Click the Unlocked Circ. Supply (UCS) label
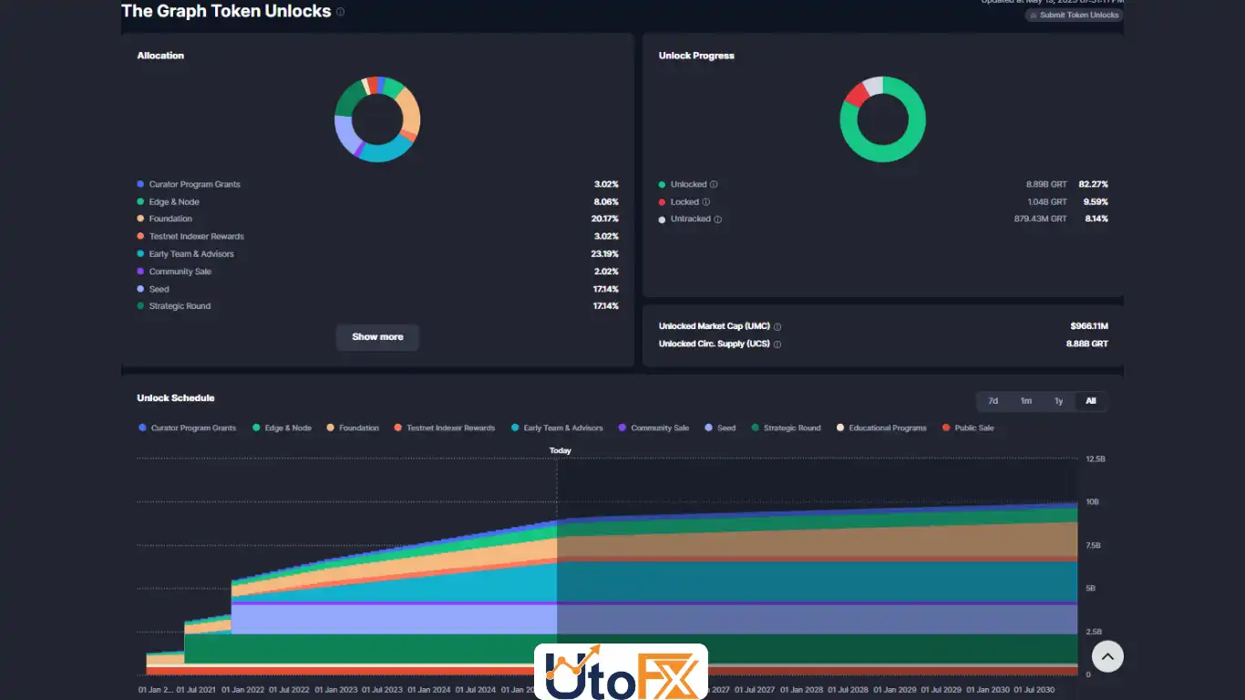The image size is (1245, 700). pos(715,344)
